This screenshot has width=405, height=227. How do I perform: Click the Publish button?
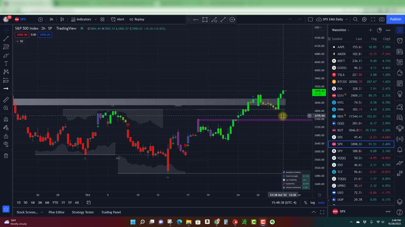396,19
